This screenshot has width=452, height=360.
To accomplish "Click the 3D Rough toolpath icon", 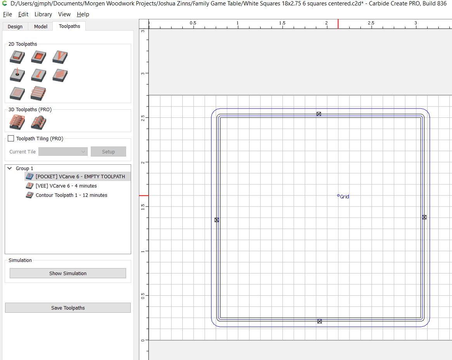I will [x=17, y=122].
